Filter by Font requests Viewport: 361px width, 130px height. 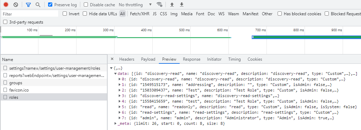click(x=200, y=14)
